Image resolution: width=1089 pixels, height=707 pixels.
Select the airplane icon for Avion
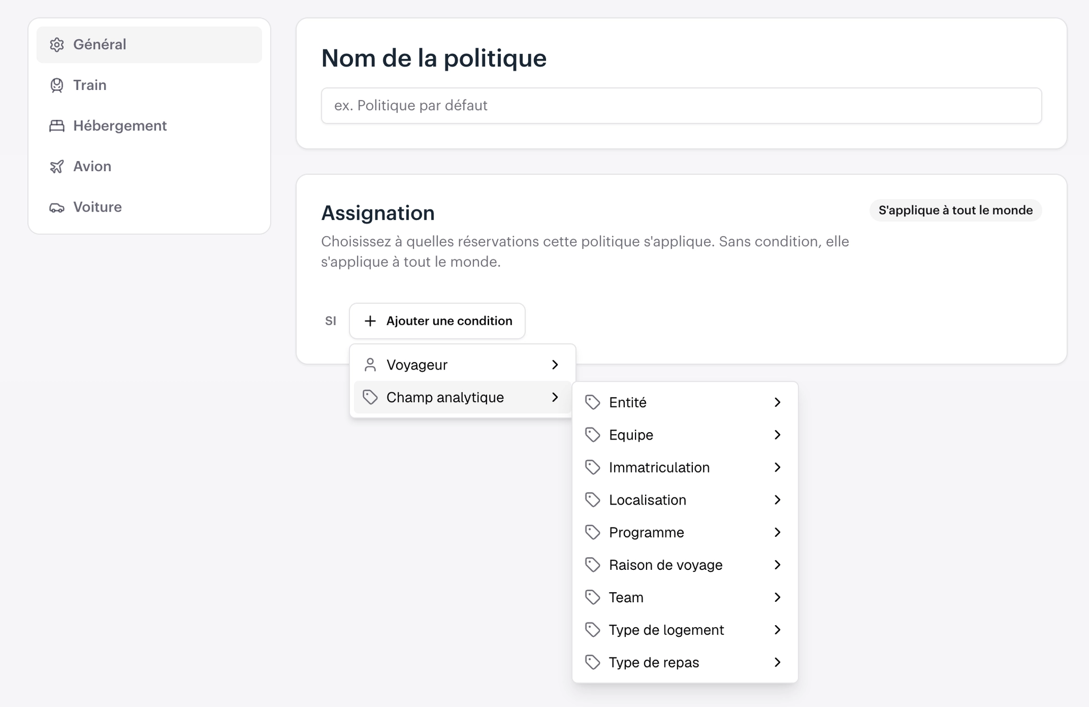click(57, 166)
